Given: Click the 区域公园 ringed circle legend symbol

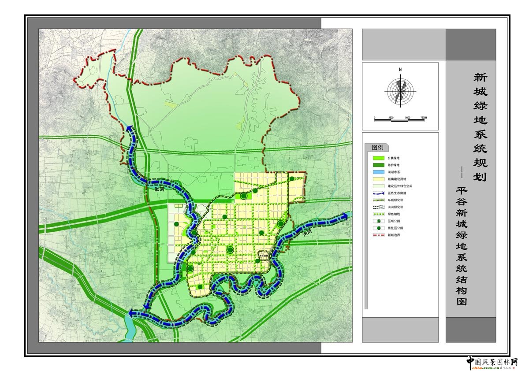Looking at the screenshot, I should (x=379, y=221).
